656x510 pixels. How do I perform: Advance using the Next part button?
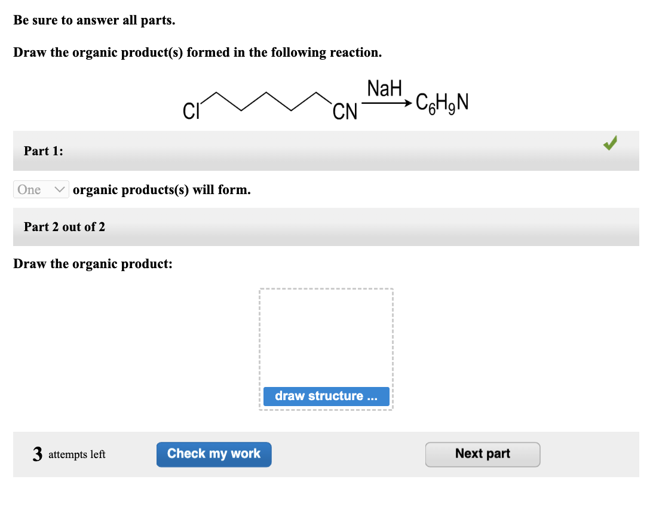pos(482,454)
